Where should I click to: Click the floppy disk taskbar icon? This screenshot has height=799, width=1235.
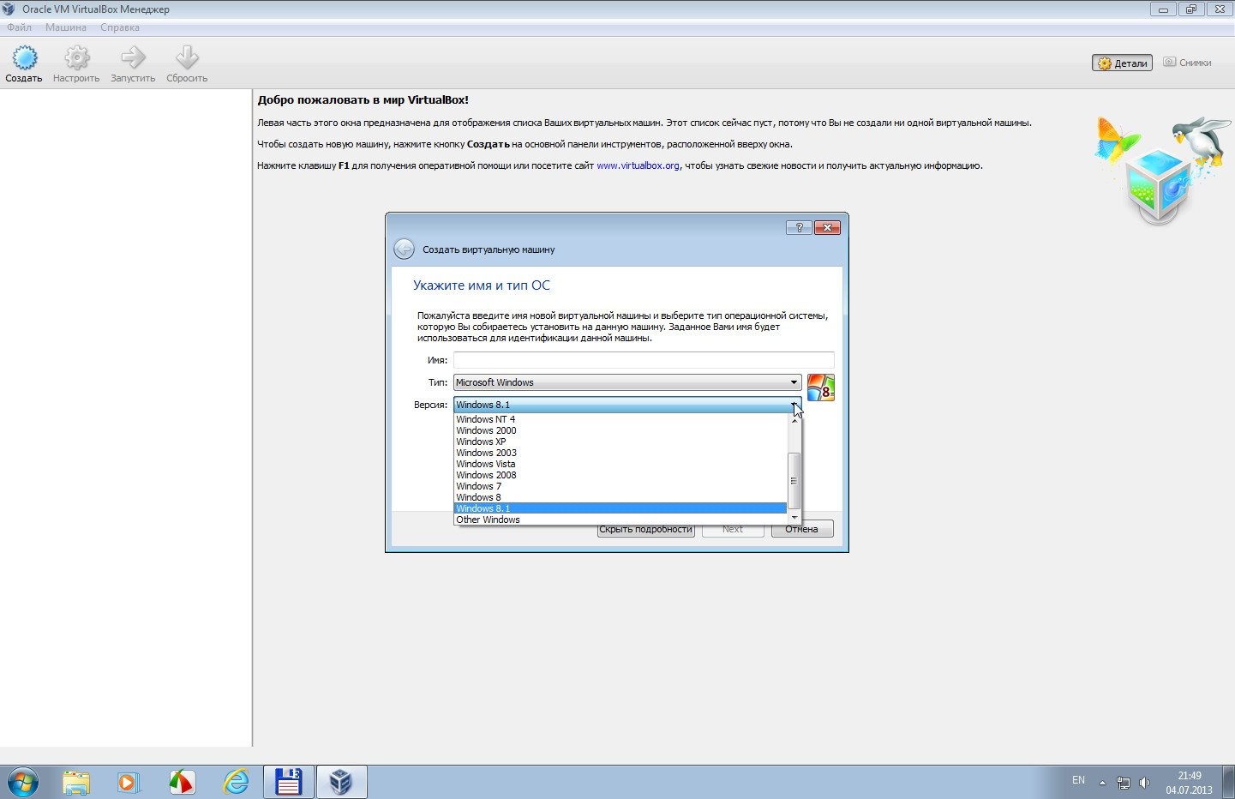[x=288, y=782]
